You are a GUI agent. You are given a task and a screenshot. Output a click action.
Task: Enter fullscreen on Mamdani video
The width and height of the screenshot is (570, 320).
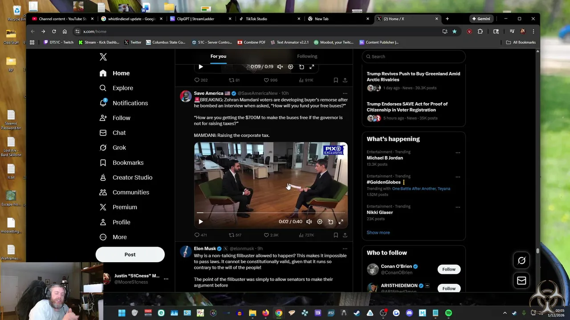click(x=341, y=222)
